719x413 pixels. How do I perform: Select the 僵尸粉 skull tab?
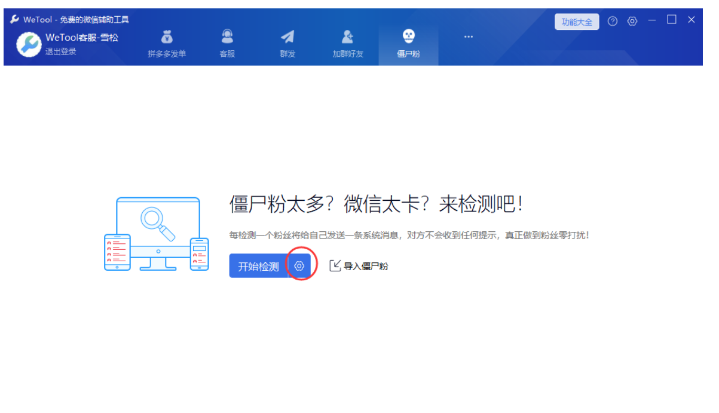408,45
